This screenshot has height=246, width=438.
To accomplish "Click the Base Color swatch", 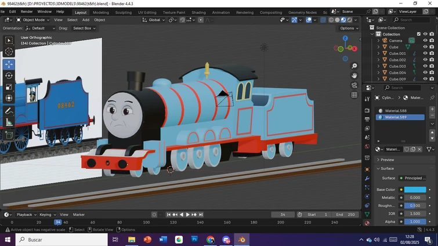I will coord(415,189).
